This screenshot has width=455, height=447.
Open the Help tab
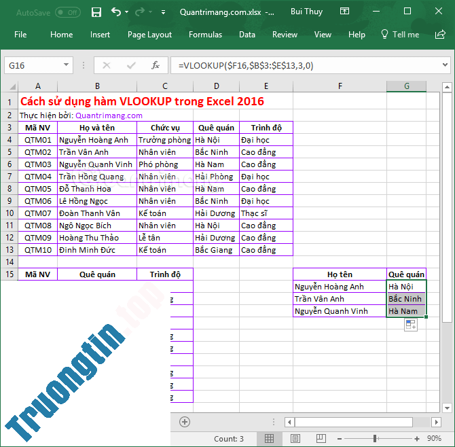click(x=357, y=35)
